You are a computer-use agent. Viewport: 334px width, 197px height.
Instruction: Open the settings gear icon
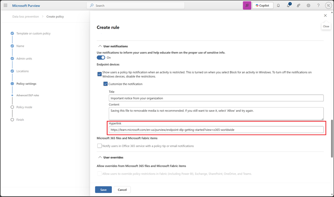(x=308, y=5)
